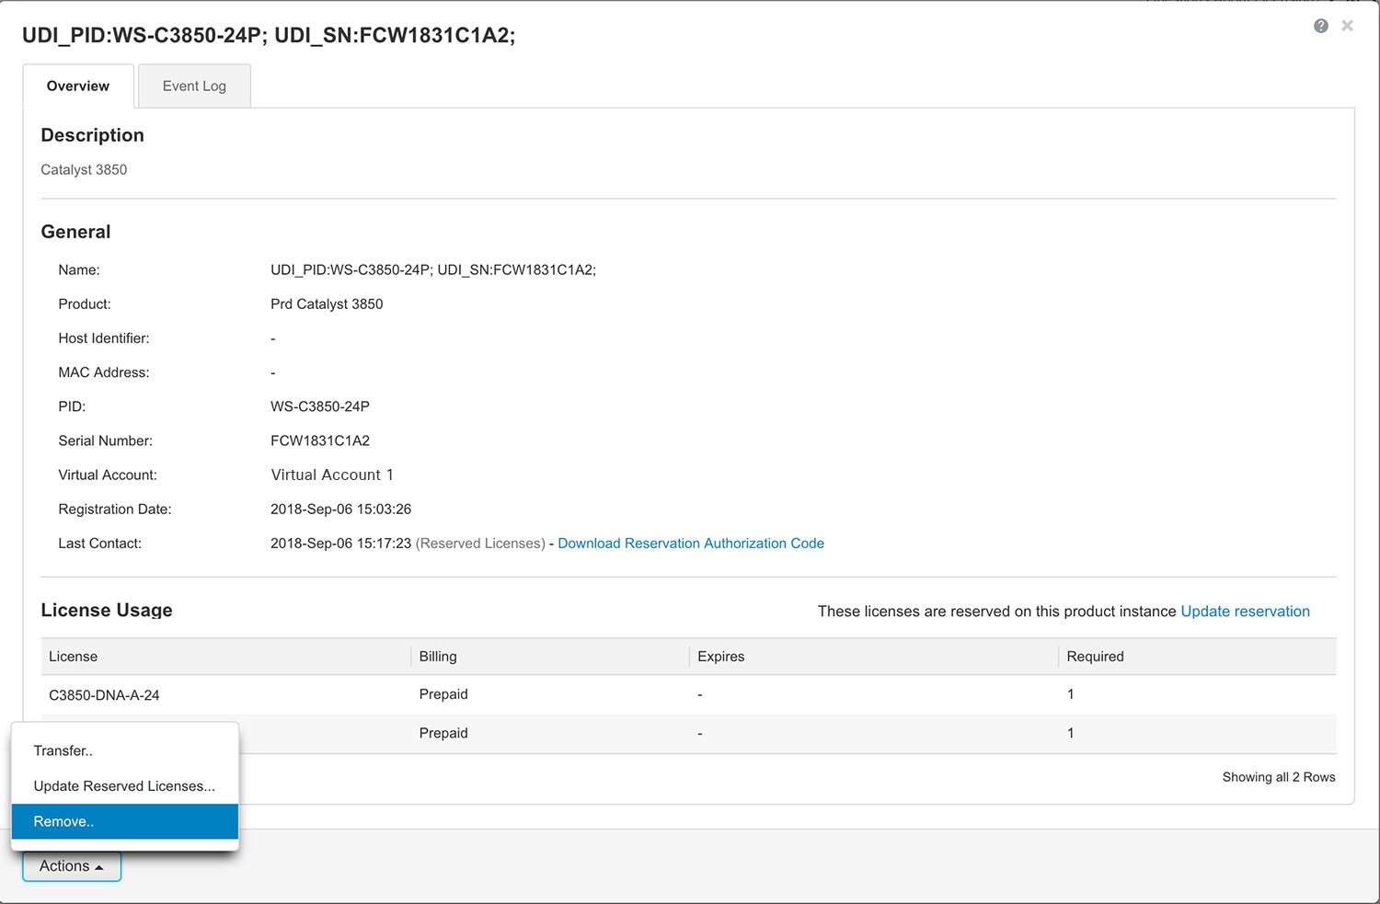Click the License Usage heading

pos(107,611)
